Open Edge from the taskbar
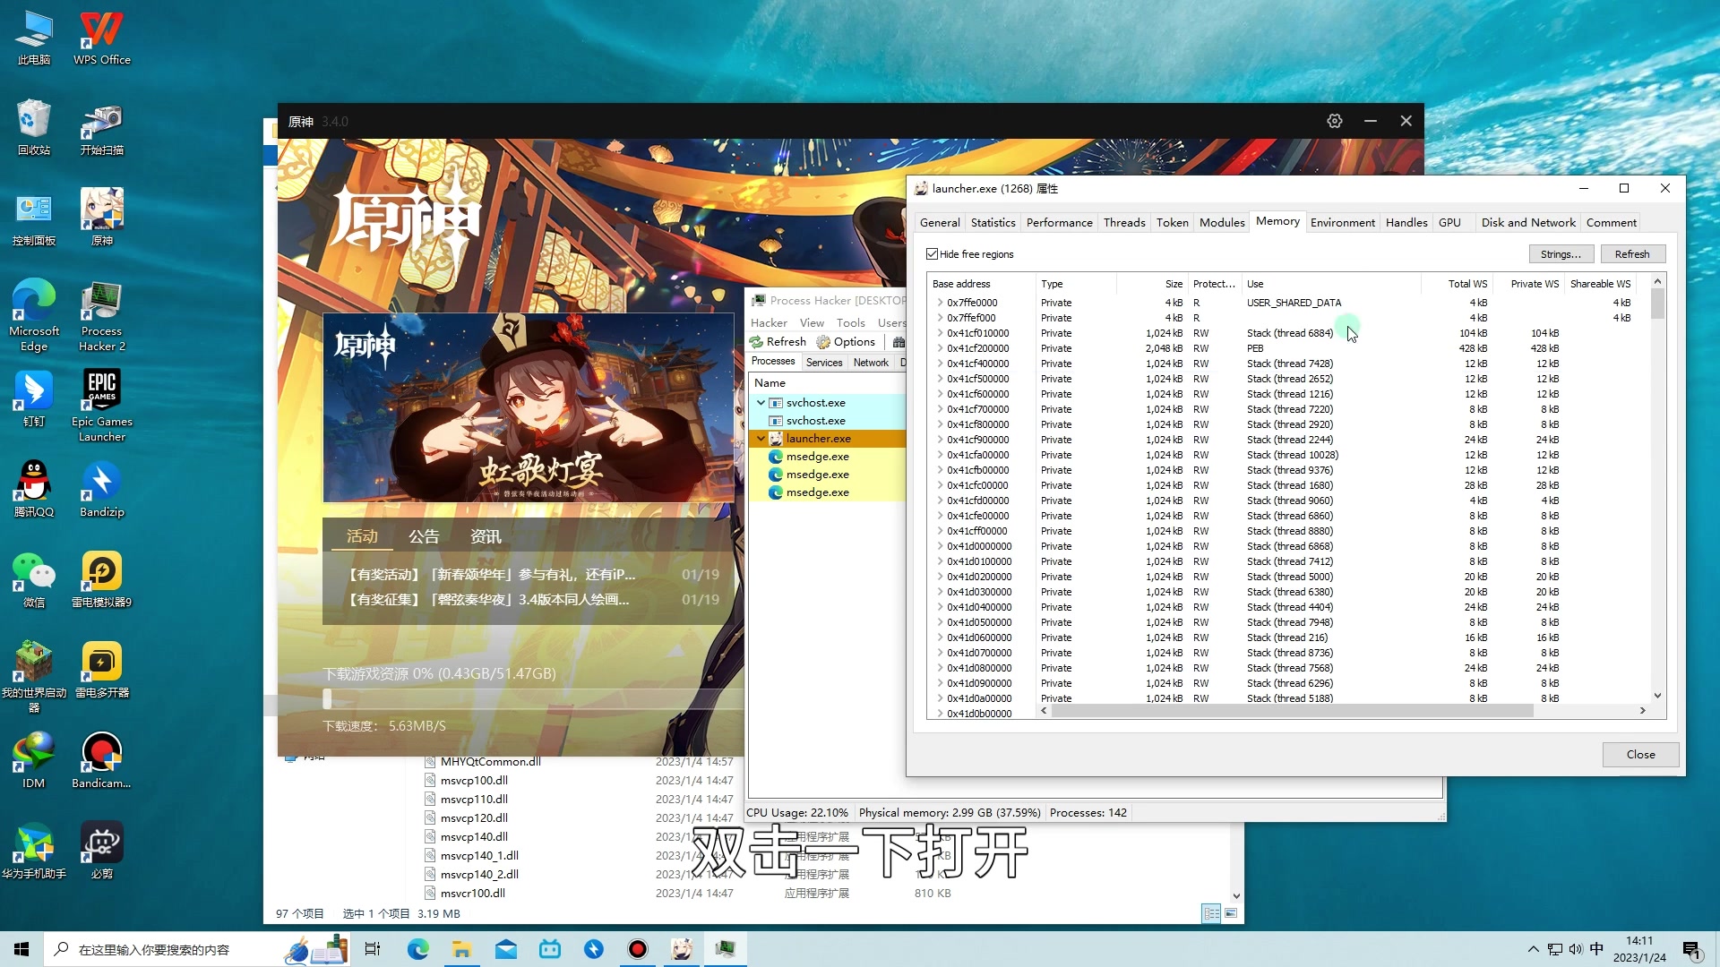The height and width of the screenshot is (967, 1720). (417, 949)
